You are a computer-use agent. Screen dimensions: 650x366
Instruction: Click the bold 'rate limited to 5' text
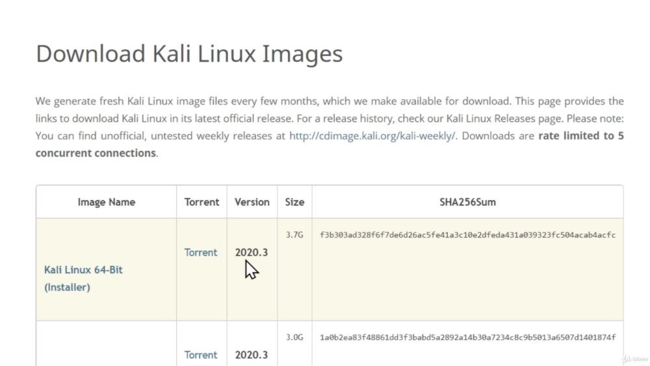pos(580,136)
